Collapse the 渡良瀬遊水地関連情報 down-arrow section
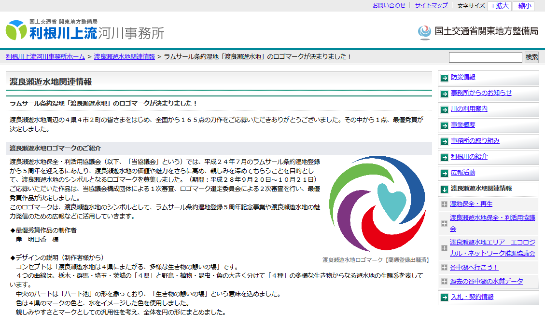This screenshot has width=545, height=326. coord(445,189)
